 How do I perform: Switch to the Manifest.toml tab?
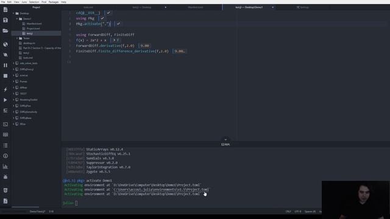(x=196, y=7)
